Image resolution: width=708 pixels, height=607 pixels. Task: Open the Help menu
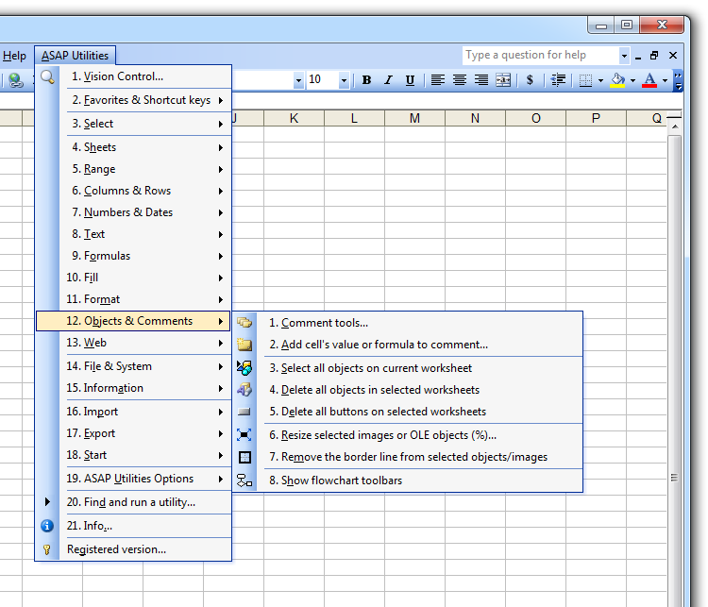(14, 56)
